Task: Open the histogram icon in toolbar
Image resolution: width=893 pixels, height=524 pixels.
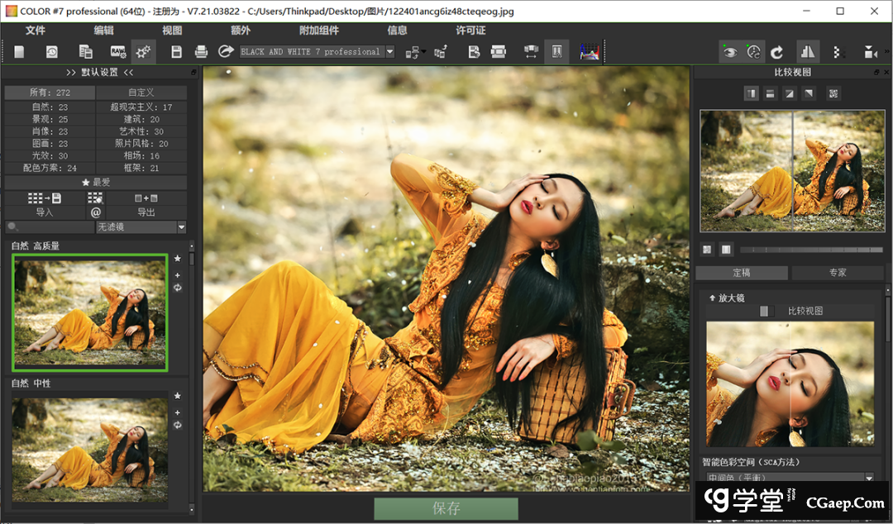Action: pos(589,52)
